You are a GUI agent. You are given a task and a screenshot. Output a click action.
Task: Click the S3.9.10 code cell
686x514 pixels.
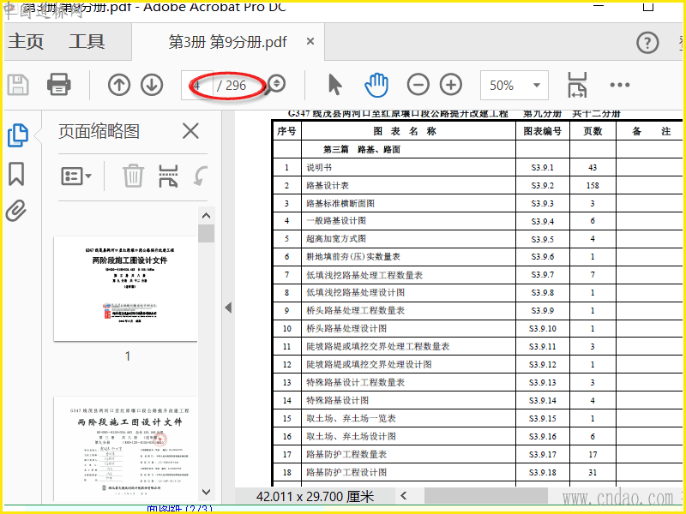coord(543,328)
